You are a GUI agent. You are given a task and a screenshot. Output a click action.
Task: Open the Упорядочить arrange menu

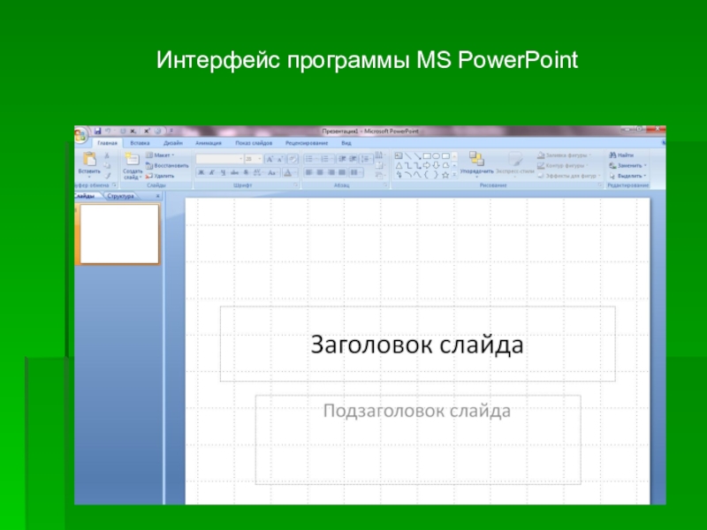(476, 164)
